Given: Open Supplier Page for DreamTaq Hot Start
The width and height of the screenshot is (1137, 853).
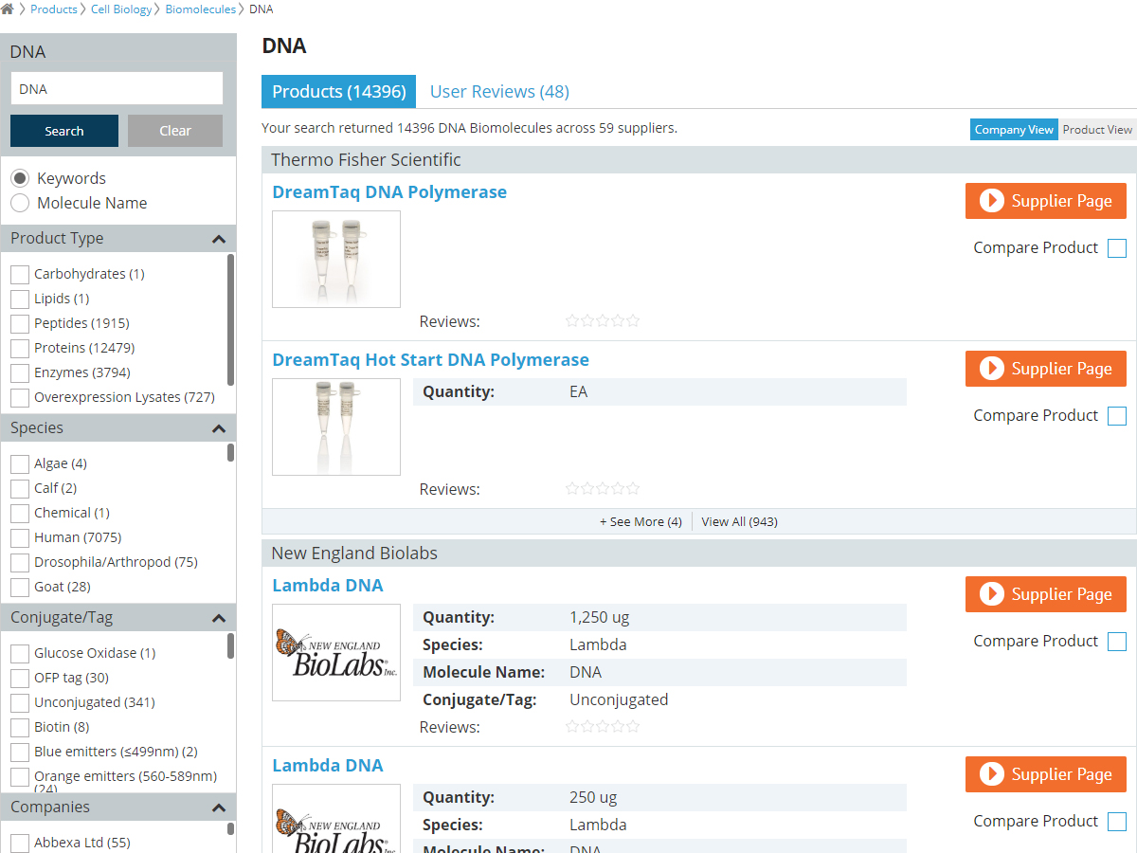Looking at the screenshot, I should click(1045, 369).
